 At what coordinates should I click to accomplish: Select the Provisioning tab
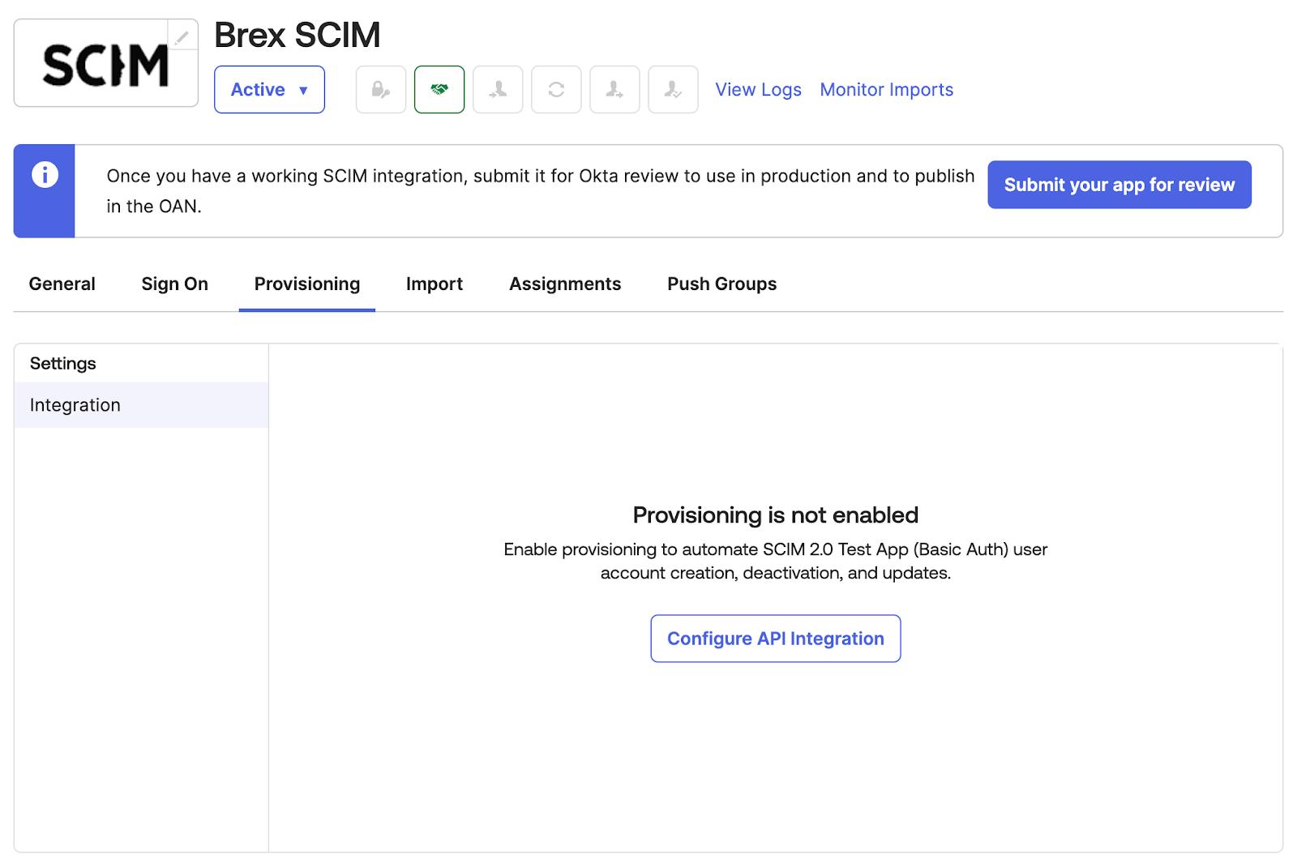[306, 284]
